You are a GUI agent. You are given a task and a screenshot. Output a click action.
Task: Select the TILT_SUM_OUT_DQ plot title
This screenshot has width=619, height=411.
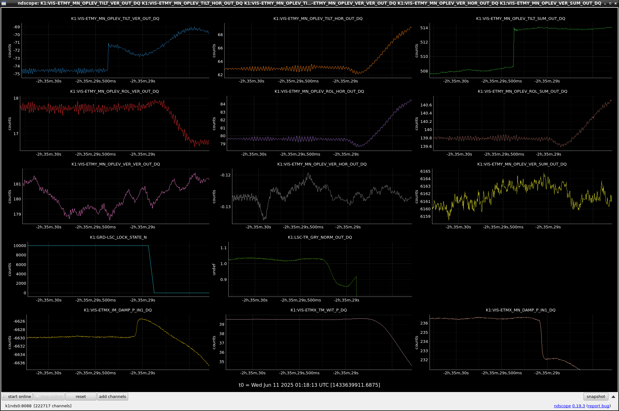(x=520, y=18)
